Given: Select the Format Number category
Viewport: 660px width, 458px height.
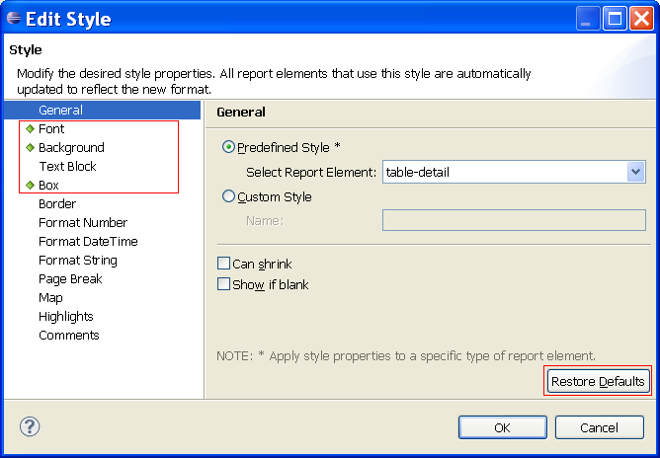Looking at the screenshot, I should click(x=83, y=223).
